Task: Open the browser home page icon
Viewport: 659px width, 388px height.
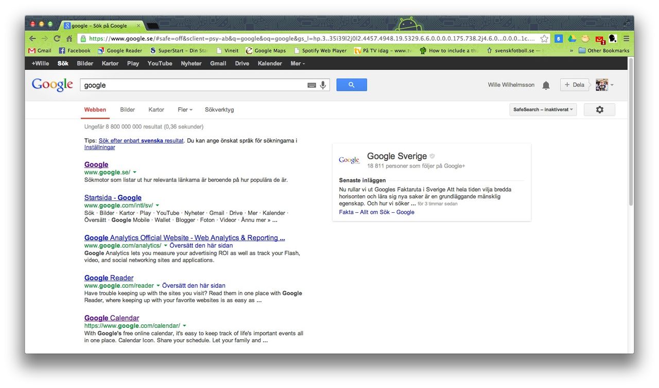Action: coord(69,39)
